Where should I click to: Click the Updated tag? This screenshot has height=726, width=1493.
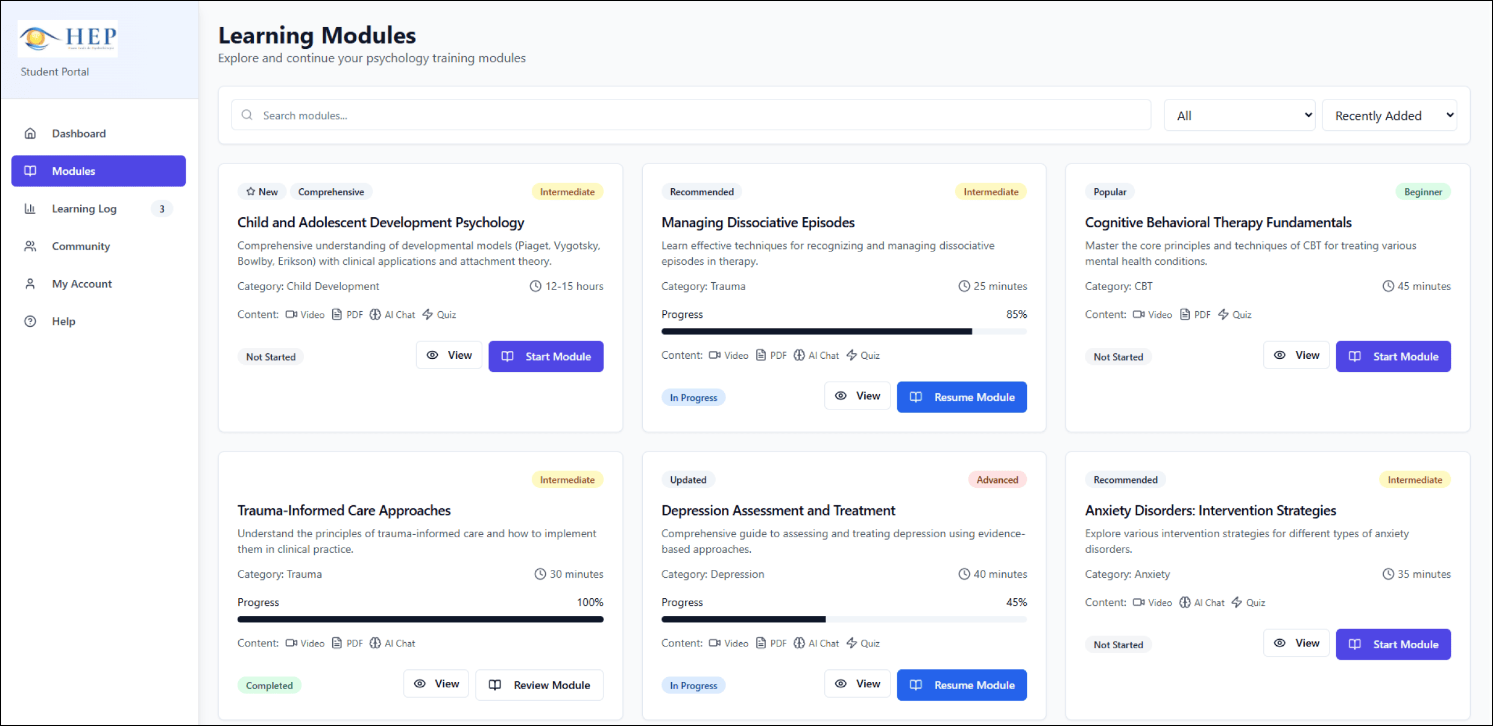click(x=688, y=479)
